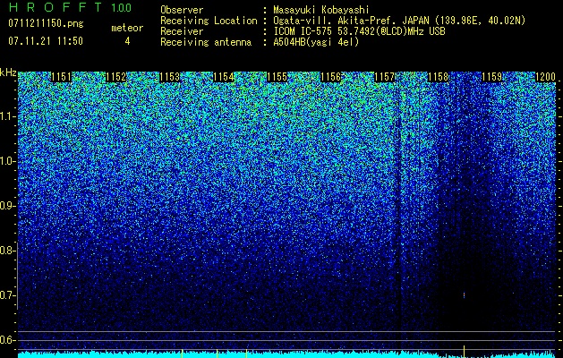Click the filename 0711211150.png
563x358 pixels.
[46, 24]
